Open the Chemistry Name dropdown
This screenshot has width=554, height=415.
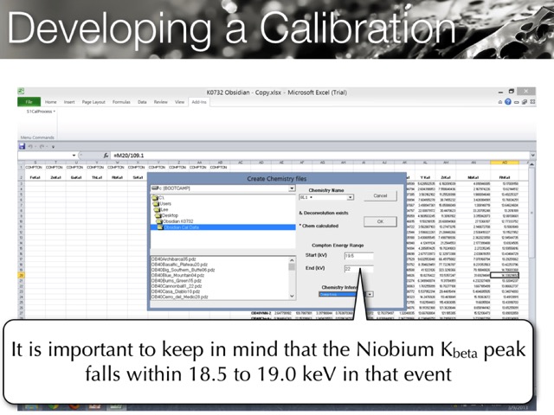(x=349, y=197)
